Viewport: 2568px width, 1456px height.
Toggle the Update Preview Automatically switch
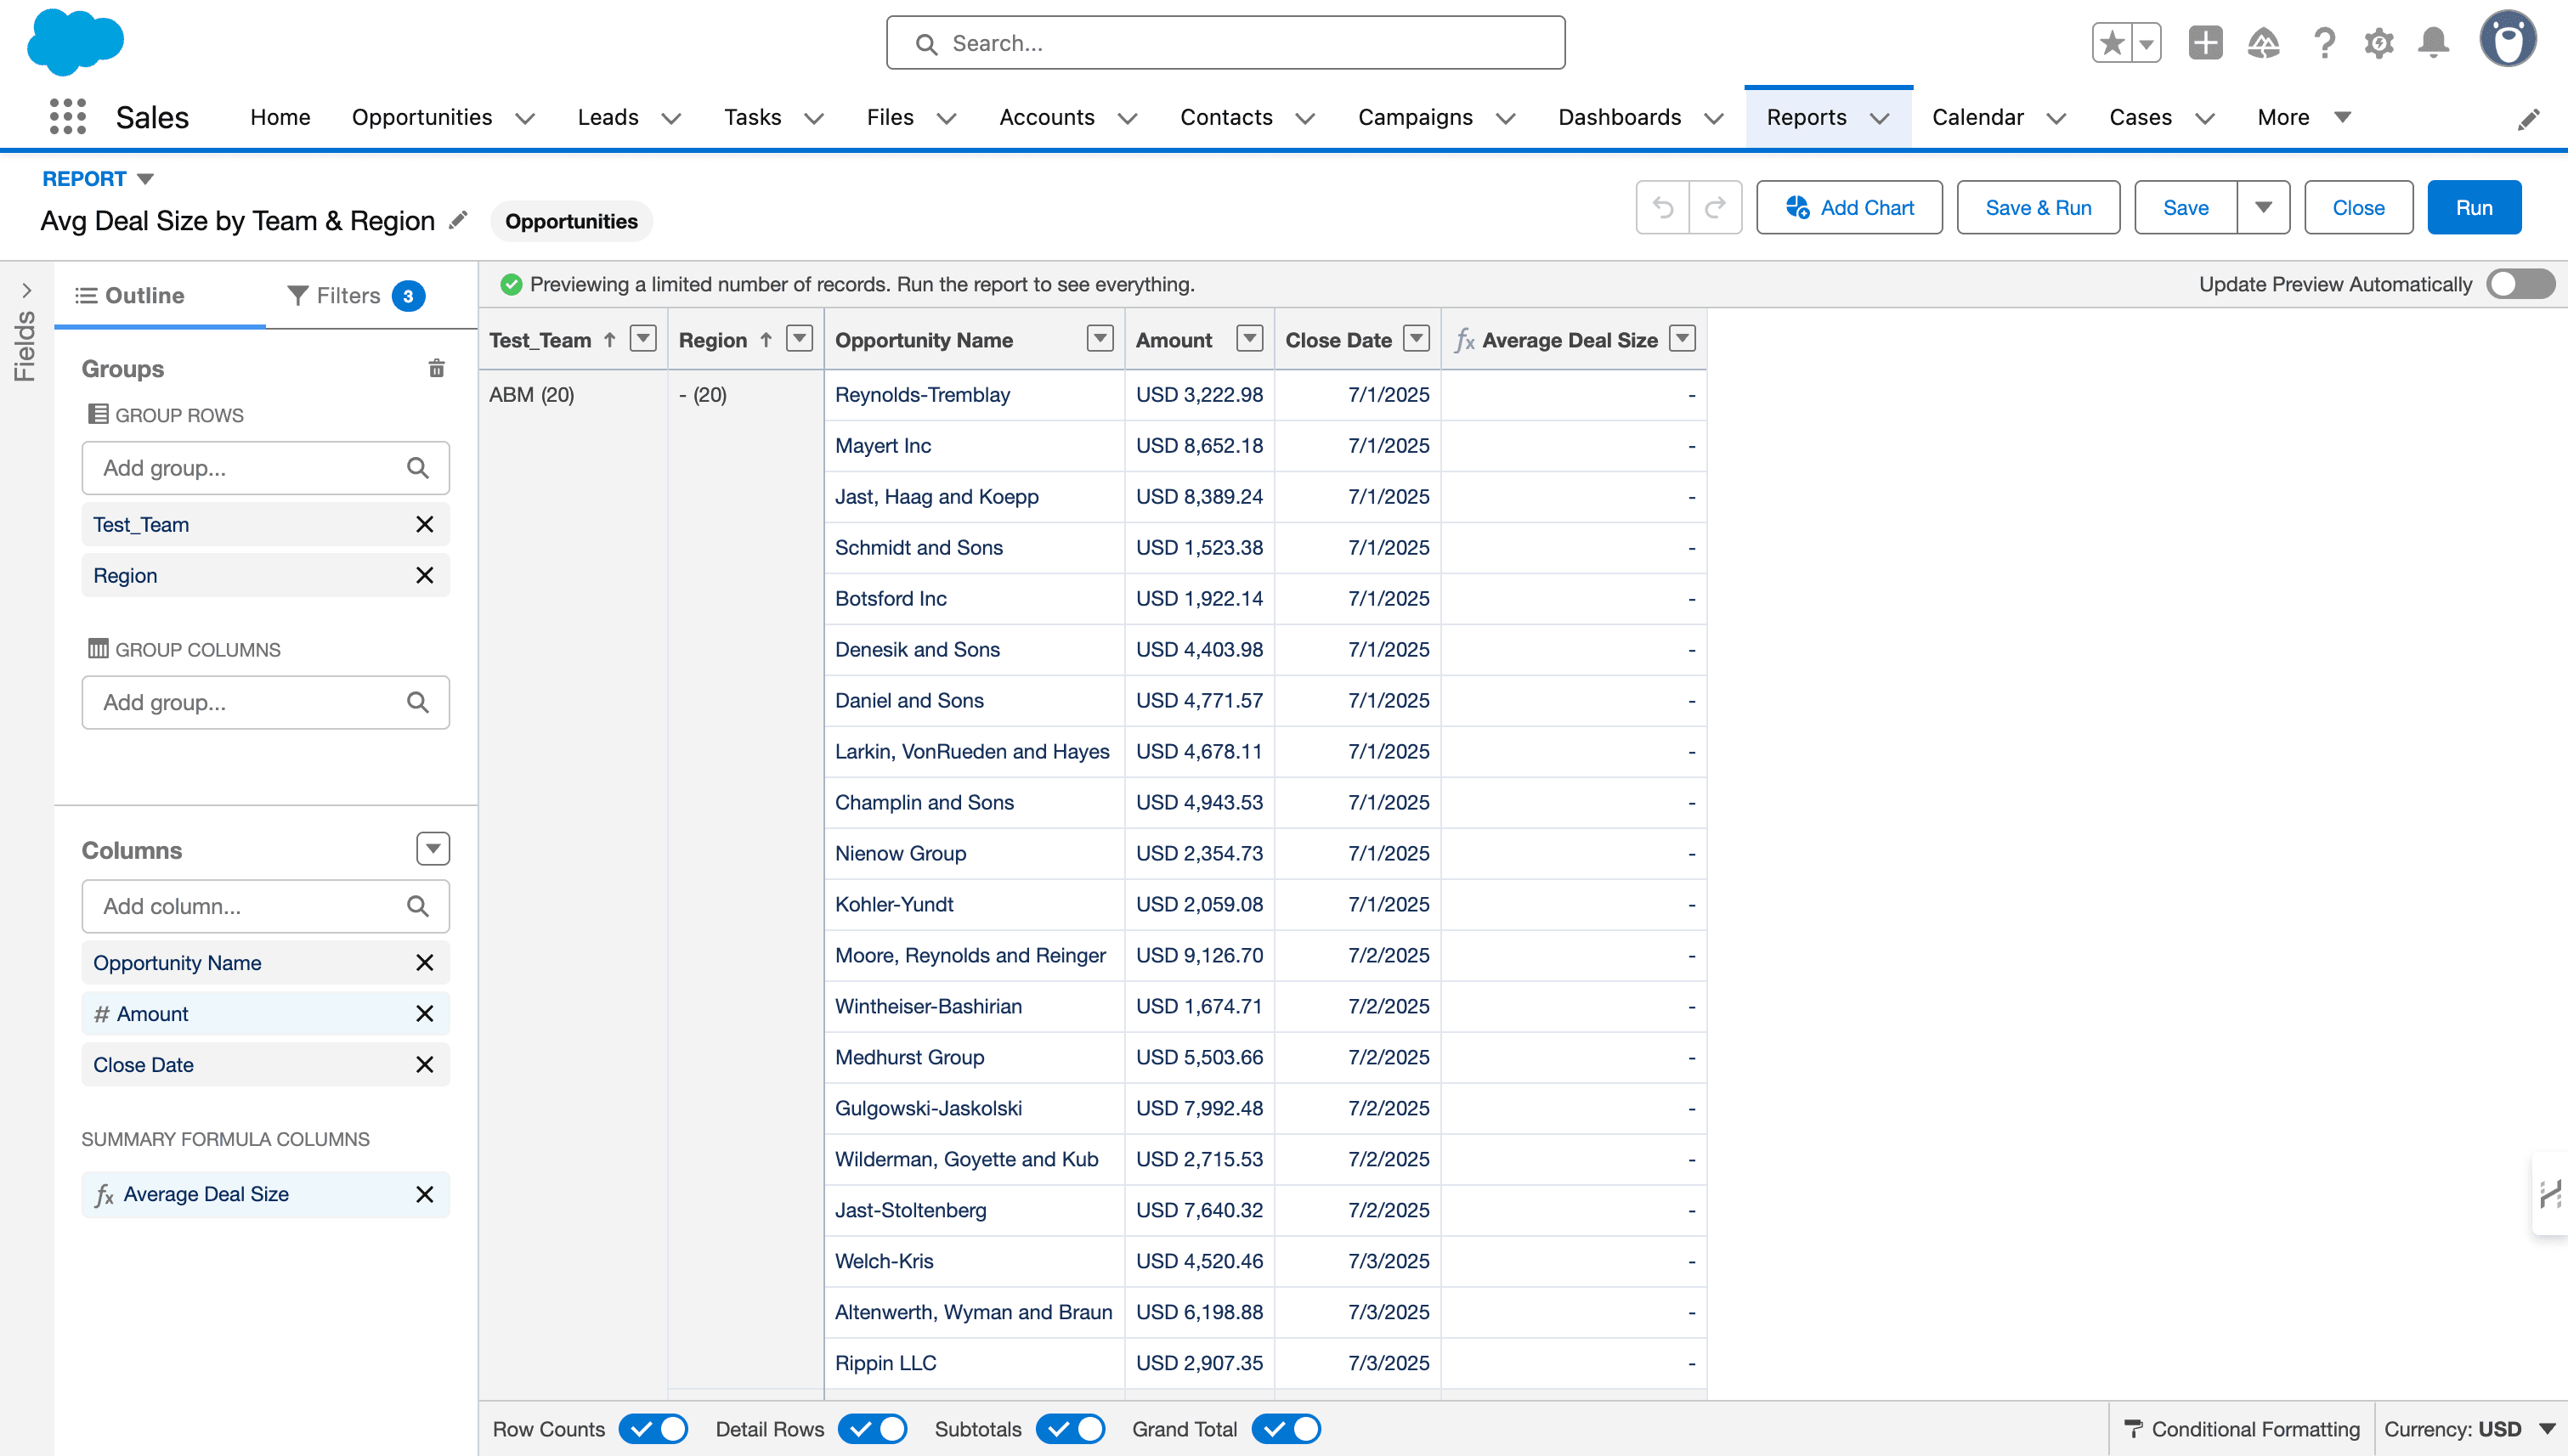pos(2520,284)
